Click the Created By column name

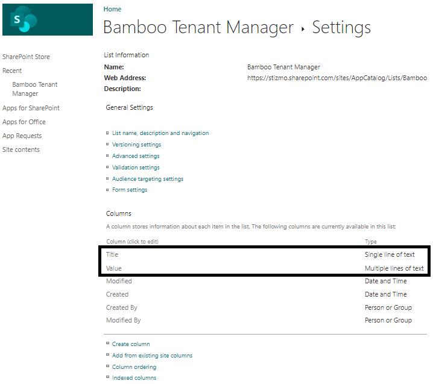[122, 307]
